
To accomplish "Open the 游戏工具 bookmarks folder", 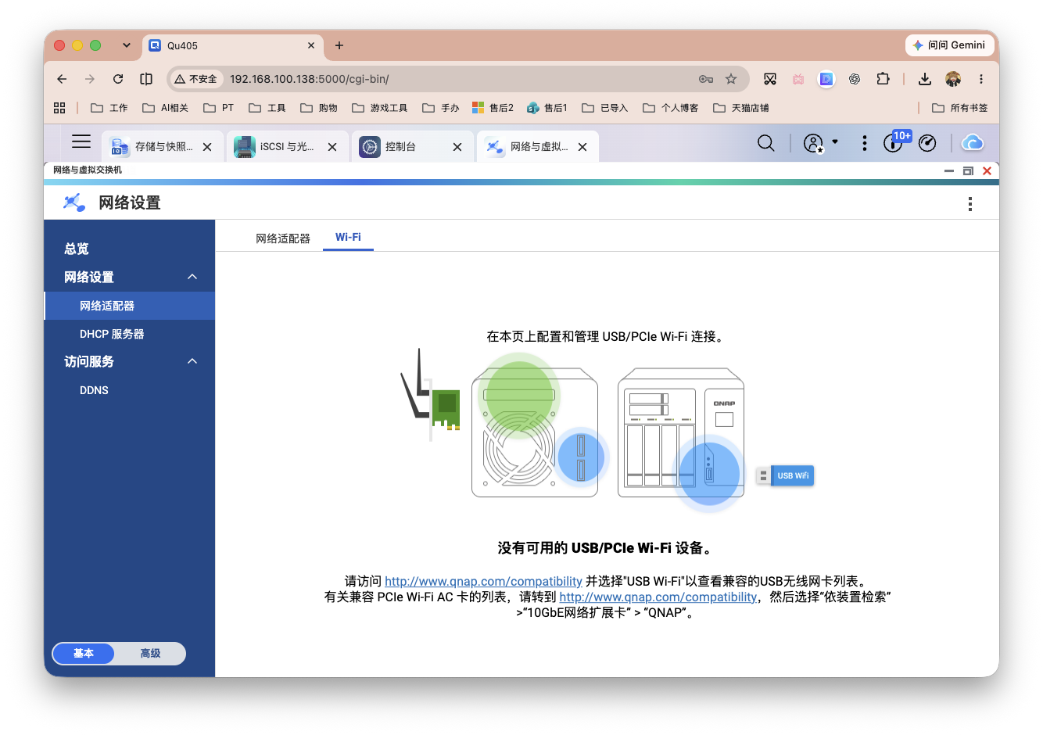I will coord(380,108).
